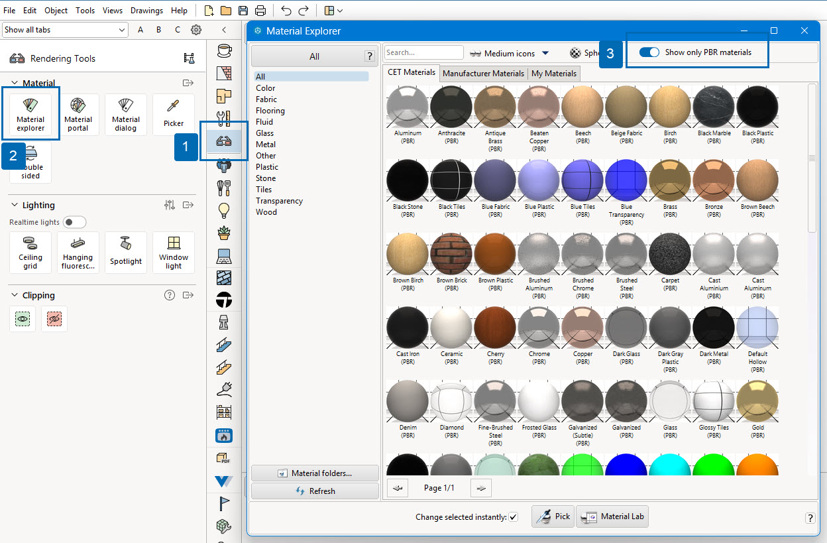Click the material search field
Viewport: 827px width, 543px height.
423,52
